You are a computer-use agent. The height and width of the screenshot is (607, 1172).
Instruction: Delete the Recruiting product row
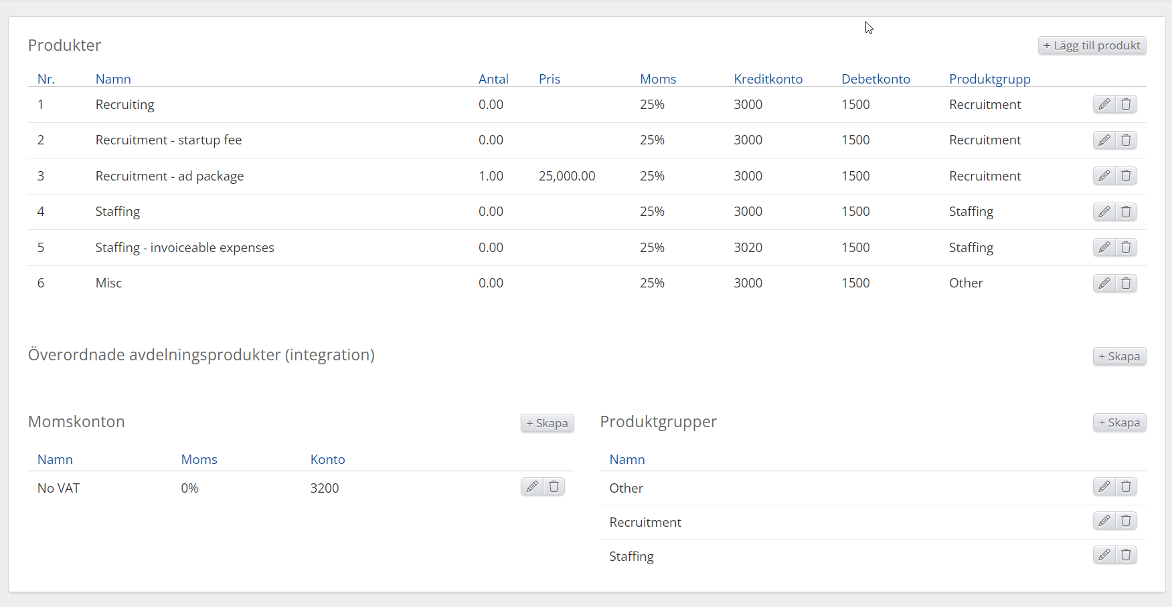tap(1126, 104)
